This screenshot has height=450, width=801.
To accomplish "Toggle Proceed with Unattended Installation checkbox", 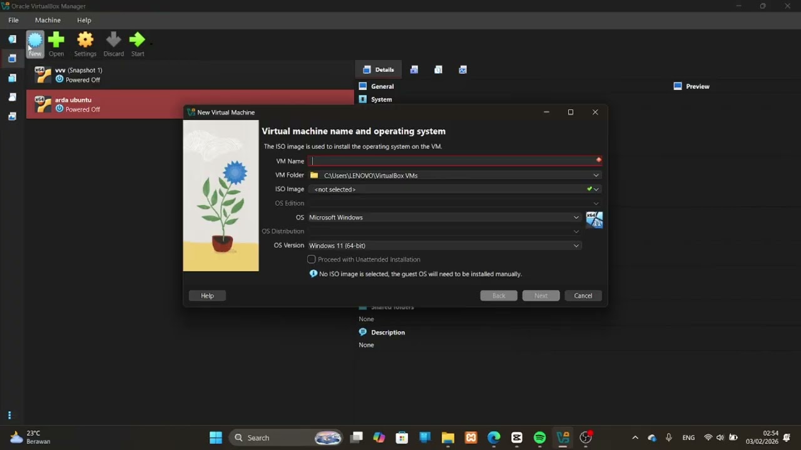I will coord(311,259).
